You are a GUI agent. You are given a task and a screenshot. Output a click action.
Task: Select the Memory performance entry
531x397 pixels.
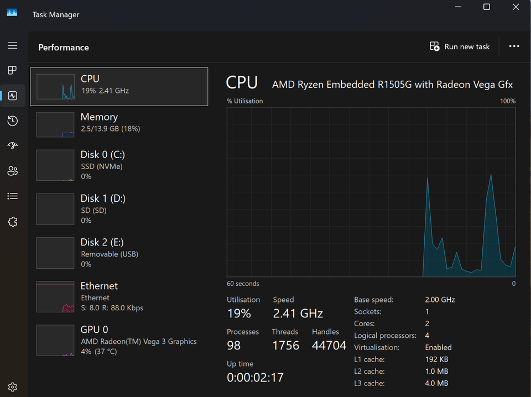pos(119,124)
